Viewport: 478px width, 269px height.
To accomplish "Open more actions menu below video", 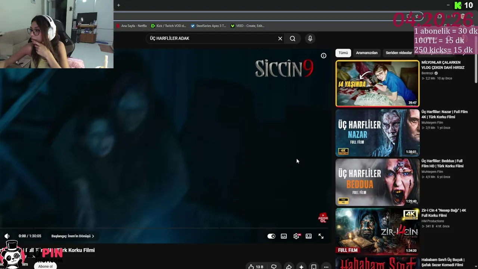I will tap(326, 267).
